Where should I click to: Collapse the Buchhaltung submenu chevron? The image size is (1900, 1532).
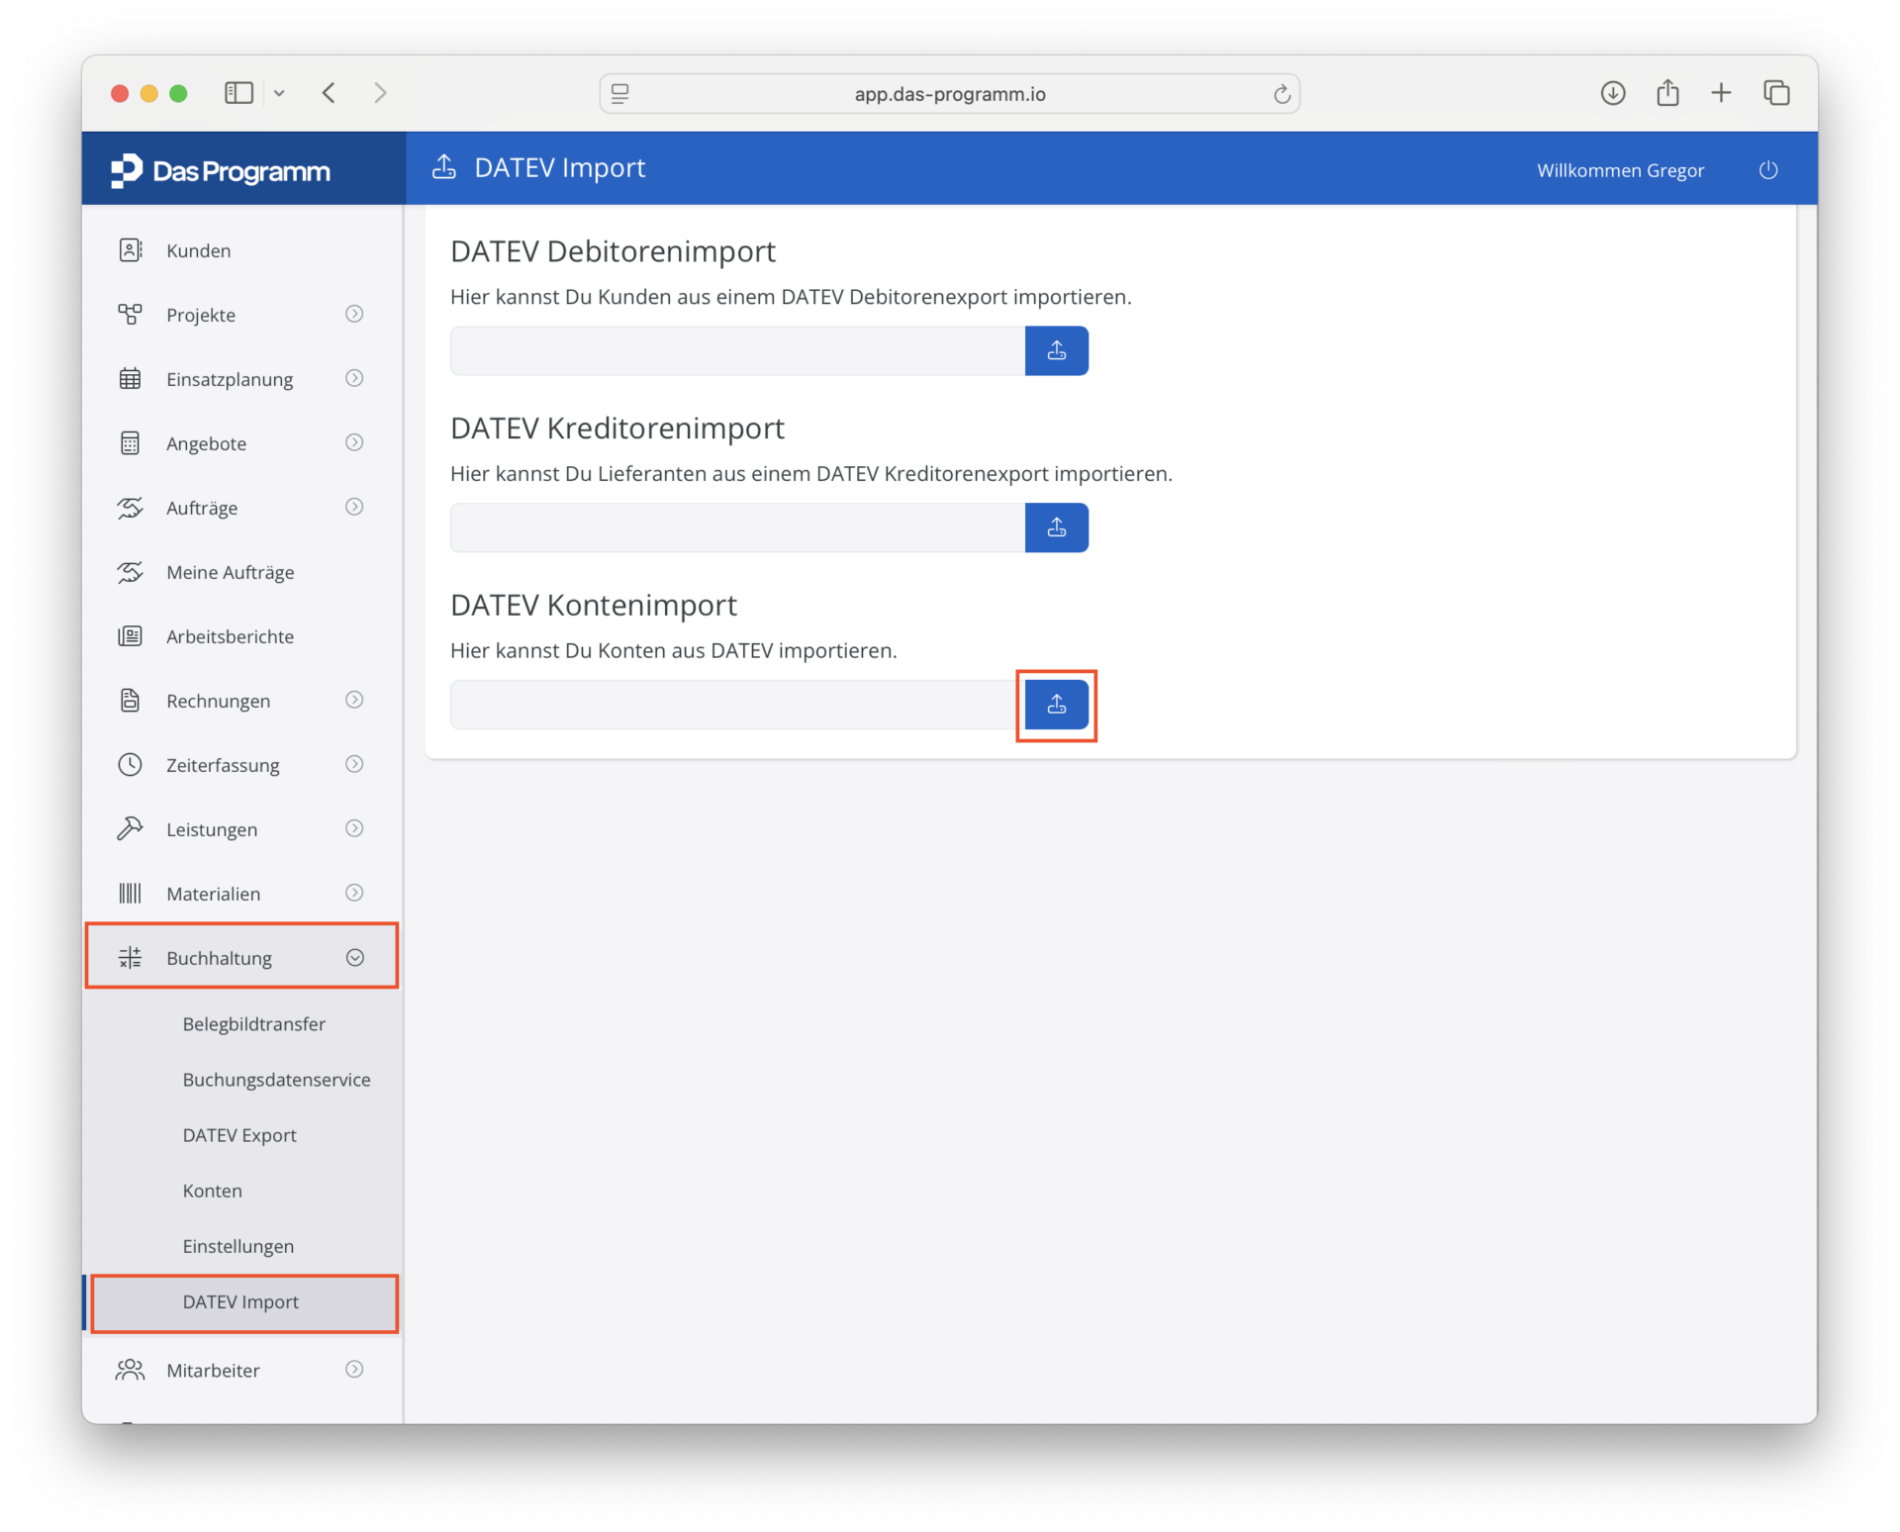pyautogui.click(x=355, y=957)
